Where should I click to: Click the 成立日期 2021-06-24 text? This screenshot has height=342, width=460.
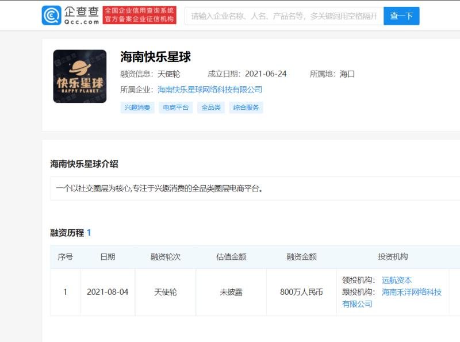click(x=247, y=74)
